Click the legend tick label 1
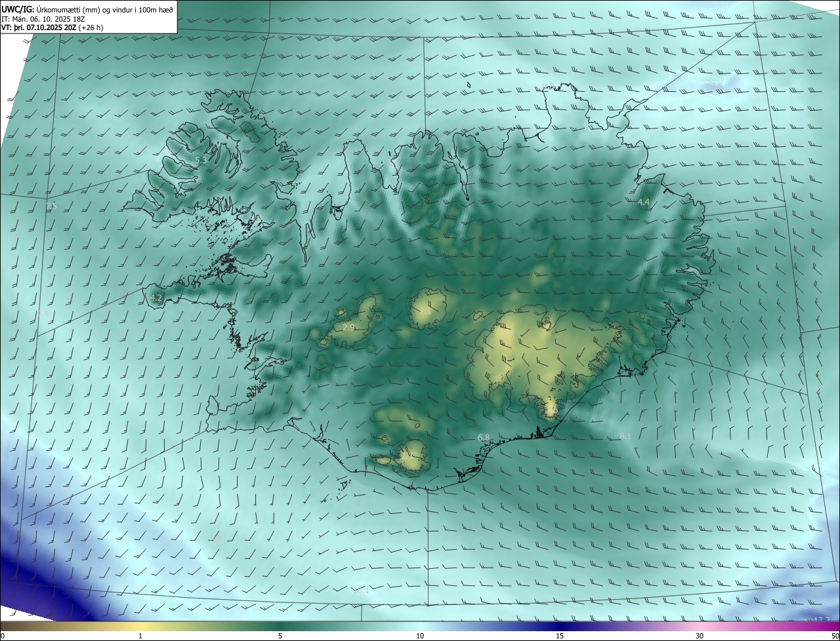 (140, 636)
